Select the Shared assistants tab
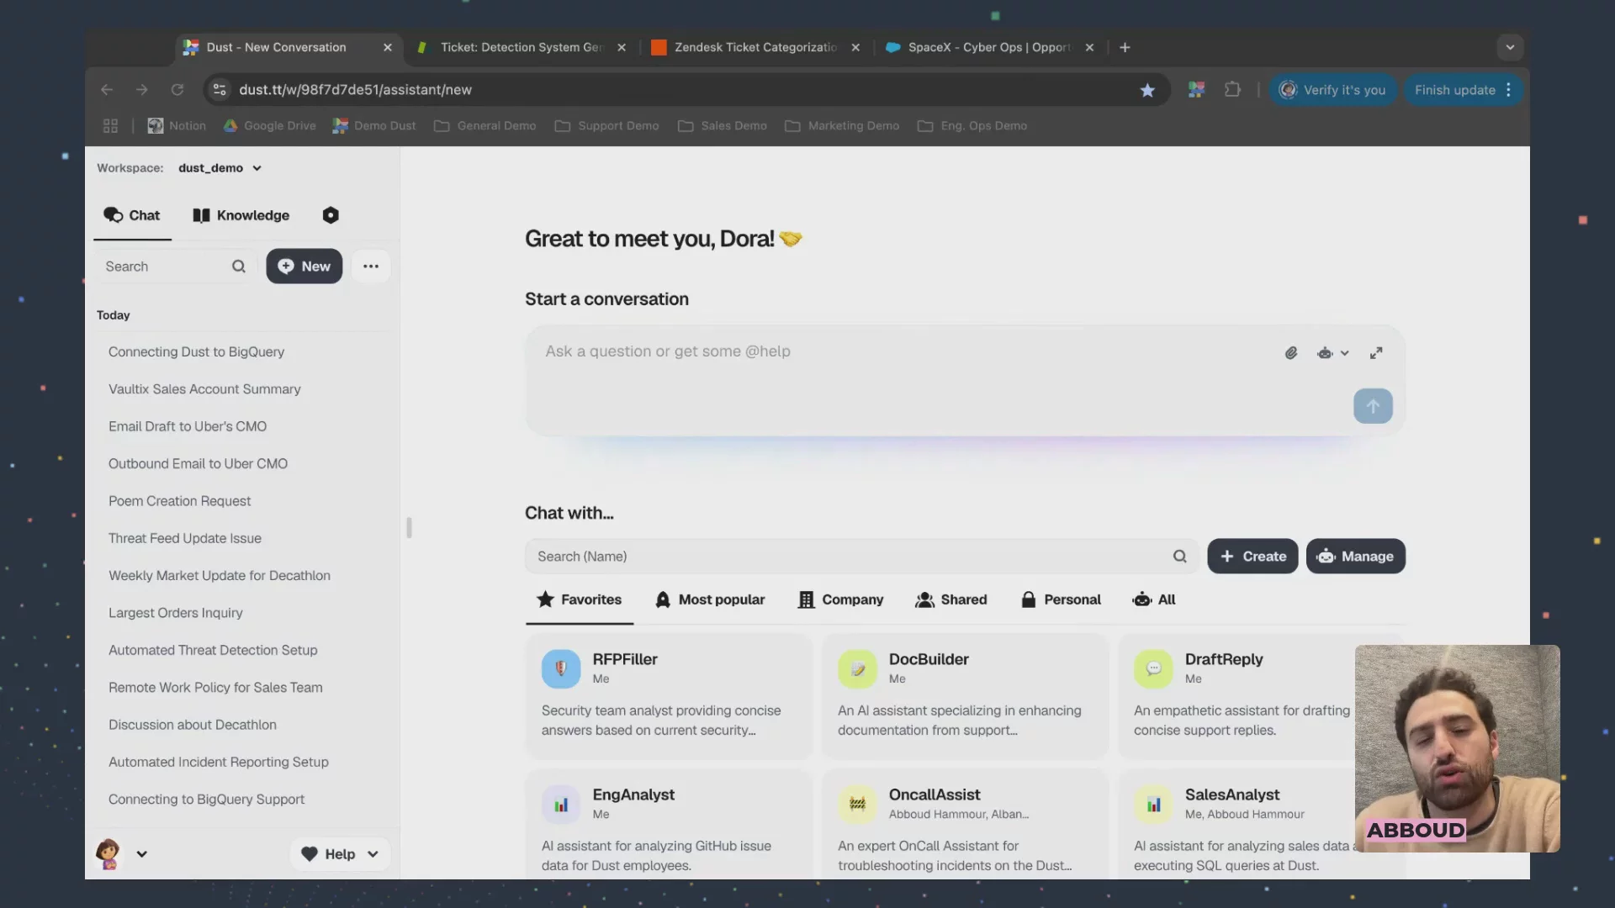Screen dimensions: 1615x908 951,599
